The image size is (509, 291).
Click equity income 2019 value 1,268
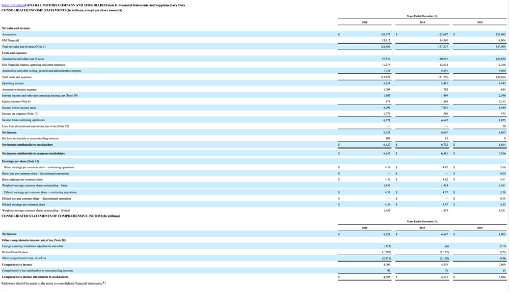(x=444, y=102)
